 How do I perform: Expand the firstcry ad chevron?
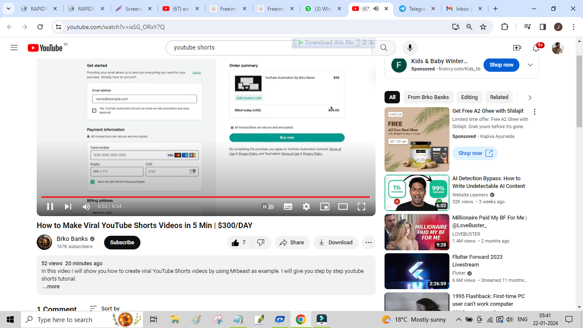click(530, 65)
